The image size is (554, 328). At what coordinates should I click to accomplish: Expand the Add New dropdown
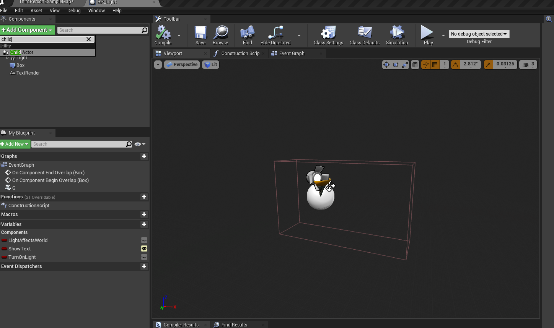click(15, 144)
